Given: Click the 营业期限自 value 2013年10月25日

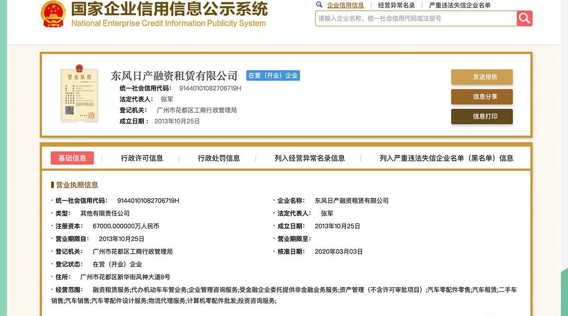Looking at the screenshot, I should [122, 239].
